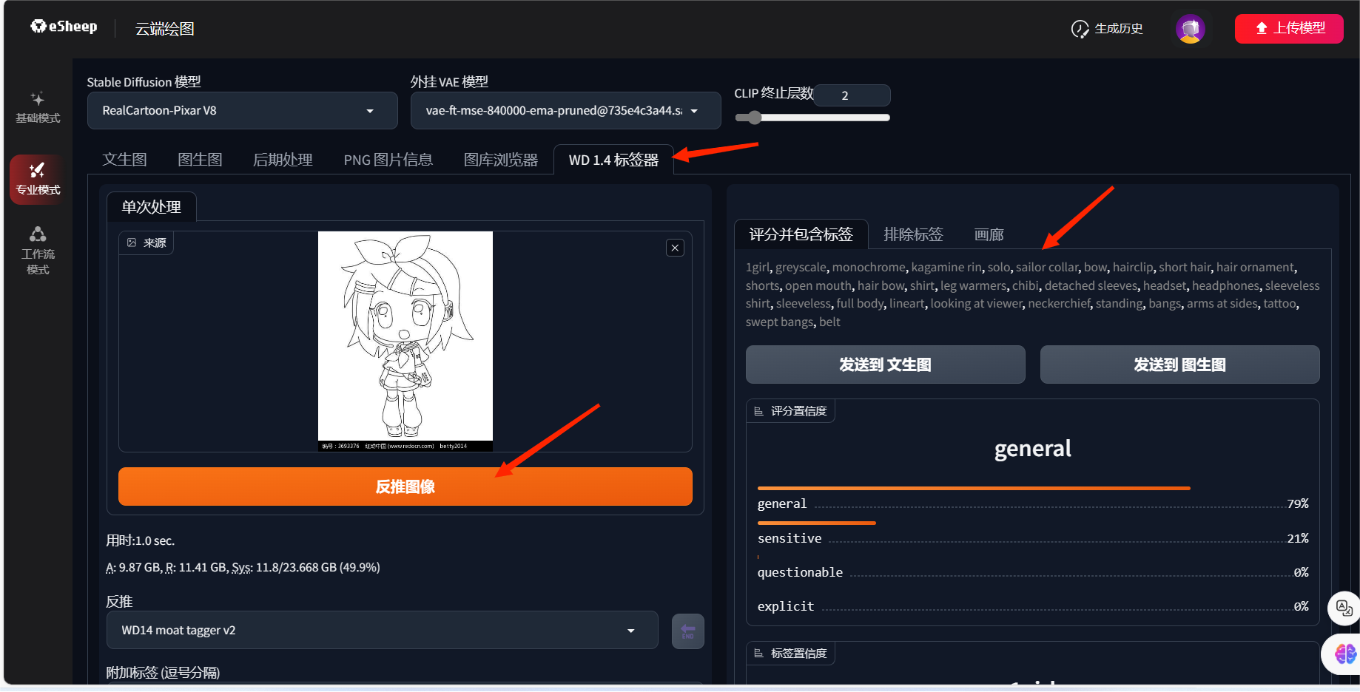Click the unload model icon beside tagger
This screenshot has height=692, width=1360.
[x=687, y=631]
